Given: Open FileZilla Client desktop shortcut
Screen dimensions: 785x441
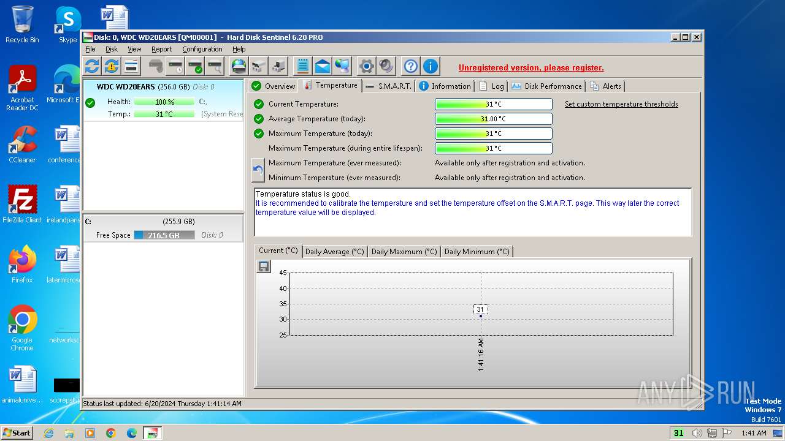Looking at the screenshot, I should [x=22, y=205].
